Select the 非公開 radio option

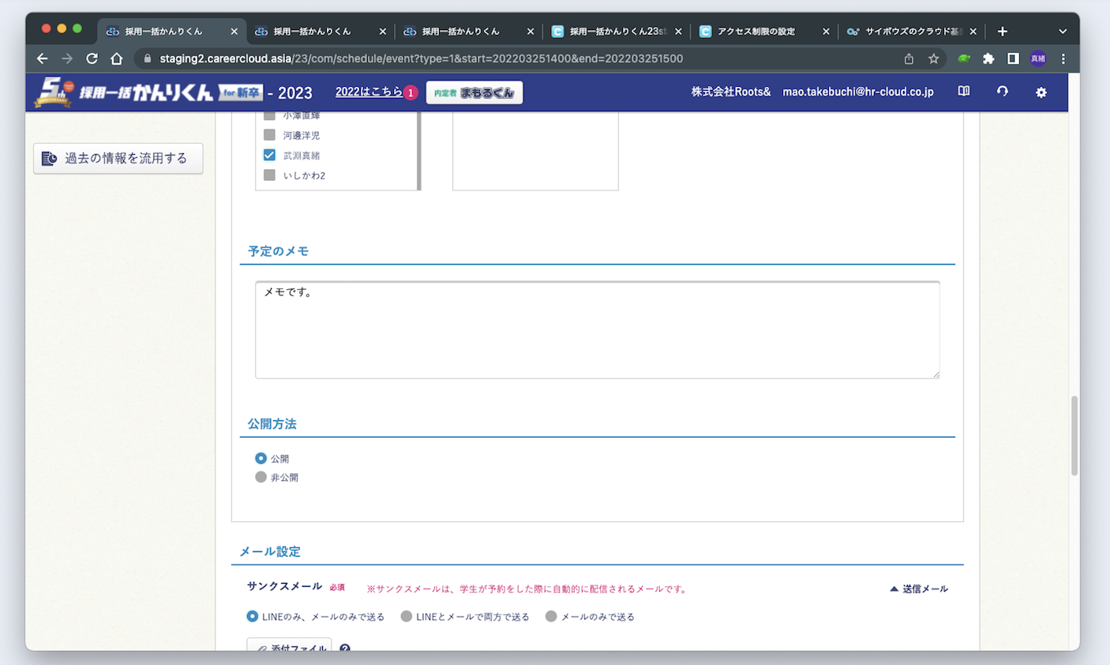pyautogui.click(x=261, y=477)
